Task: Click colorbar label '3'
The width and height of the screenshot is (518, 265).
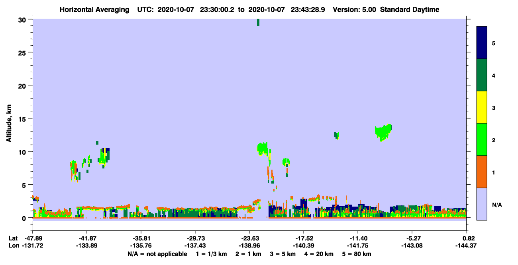Action: tap(494, 107)
